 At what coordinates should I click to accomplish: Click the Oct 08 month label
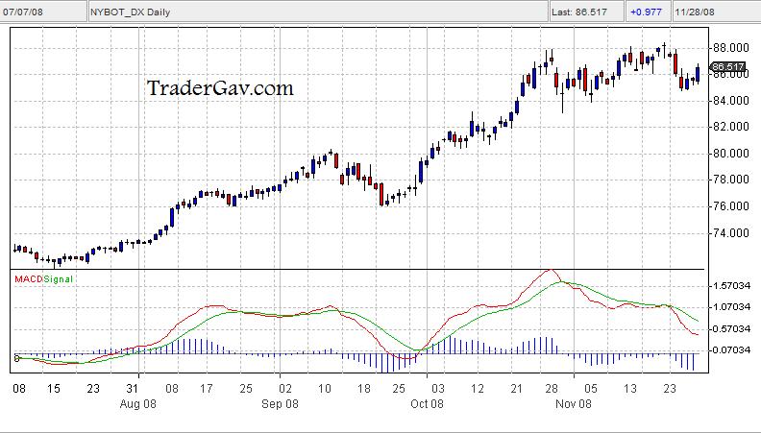point(427,404)
